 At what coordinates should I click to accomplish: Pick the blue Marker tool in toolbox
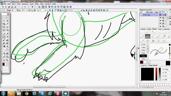tap(7, 34)
